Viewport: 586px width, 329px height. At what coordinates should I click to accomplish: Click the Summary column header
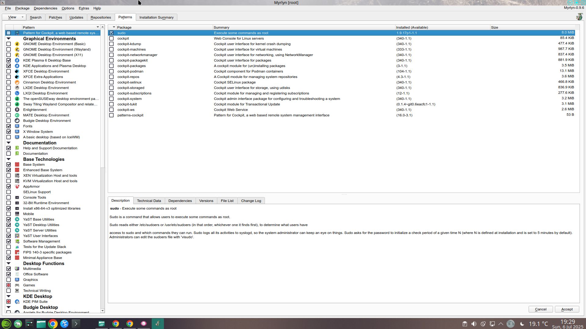(304, 27)
